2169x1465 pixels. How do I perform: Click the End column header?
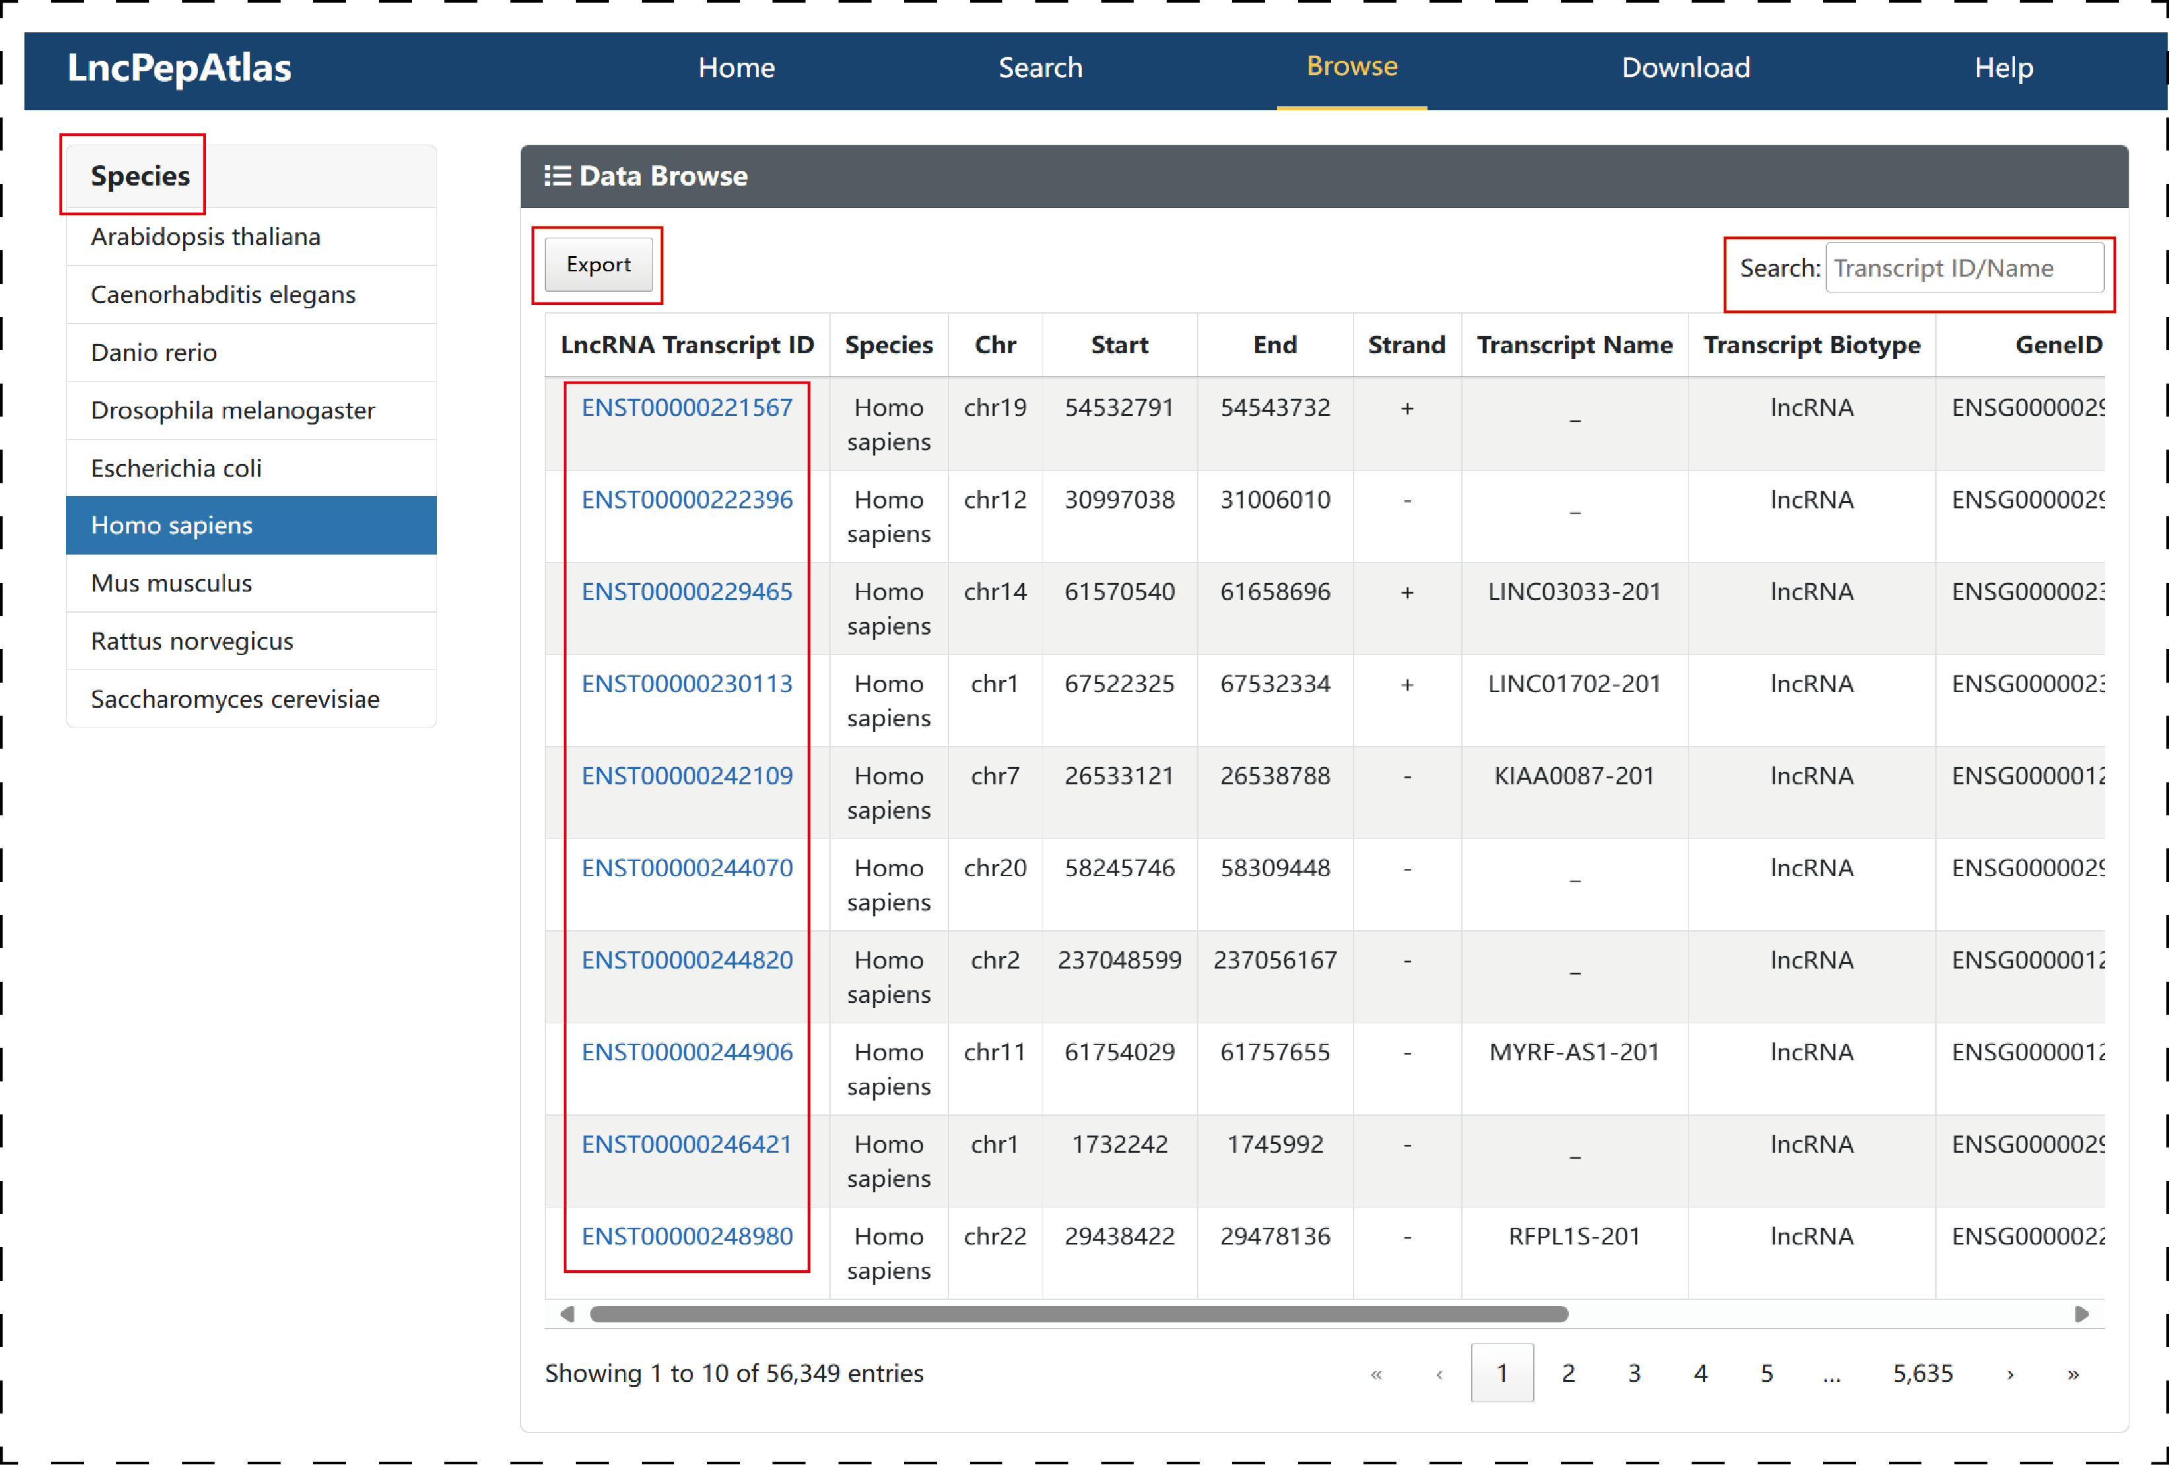click(1275, 345)
